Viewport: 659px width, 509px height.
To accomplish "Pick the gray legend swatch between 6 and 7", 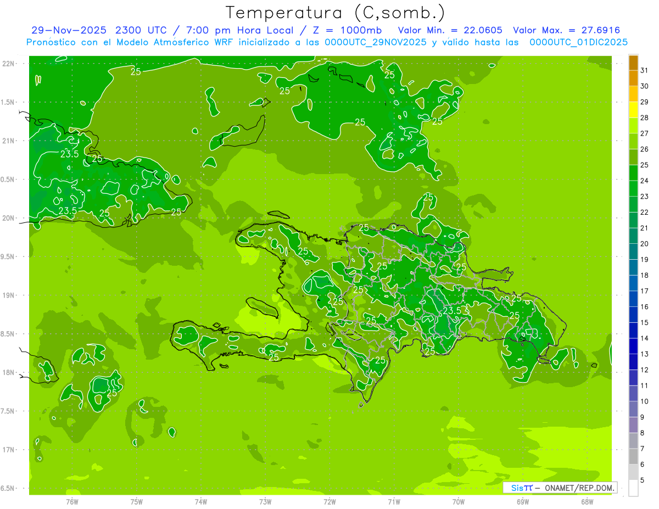I will pyautogui.click(x=633, y=456).
